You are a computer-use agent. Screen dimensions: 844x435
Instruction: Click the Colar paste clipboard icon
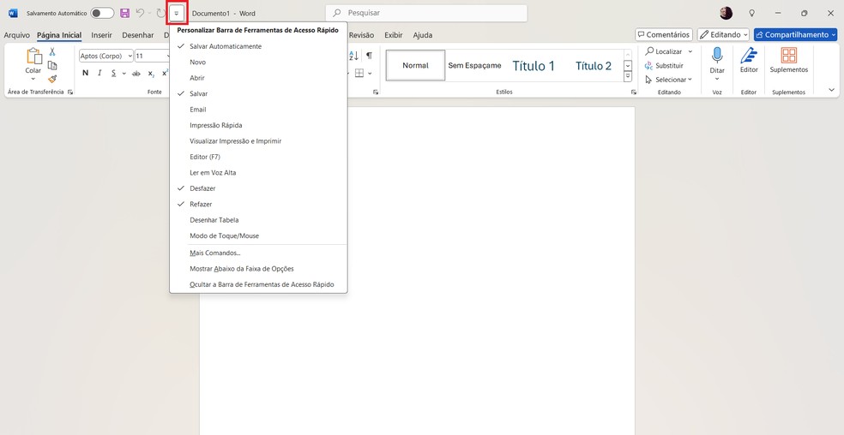pyautogui.click(x=33, y=56)
